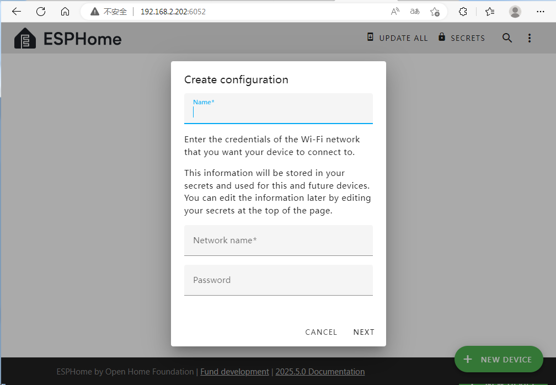Open the SECRETS editor
The image size is (556, 385).
click(x=462, y=38)
